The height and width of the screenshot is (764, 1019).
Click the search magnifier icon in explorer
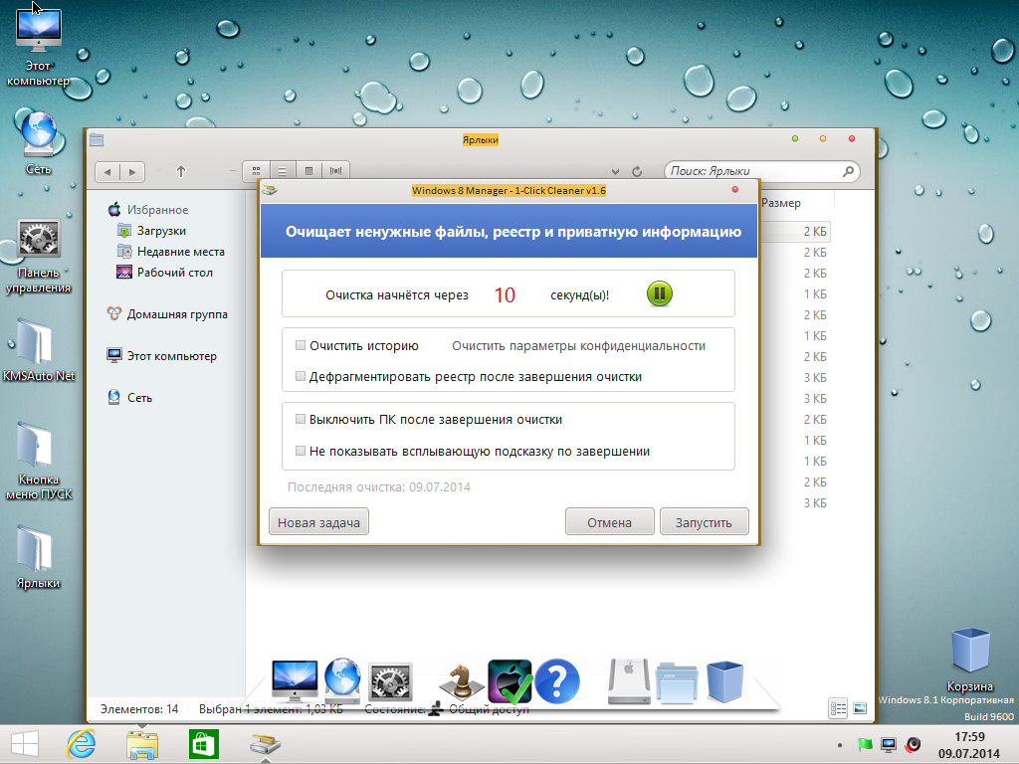pyautogui.click(x=848, y=171)
